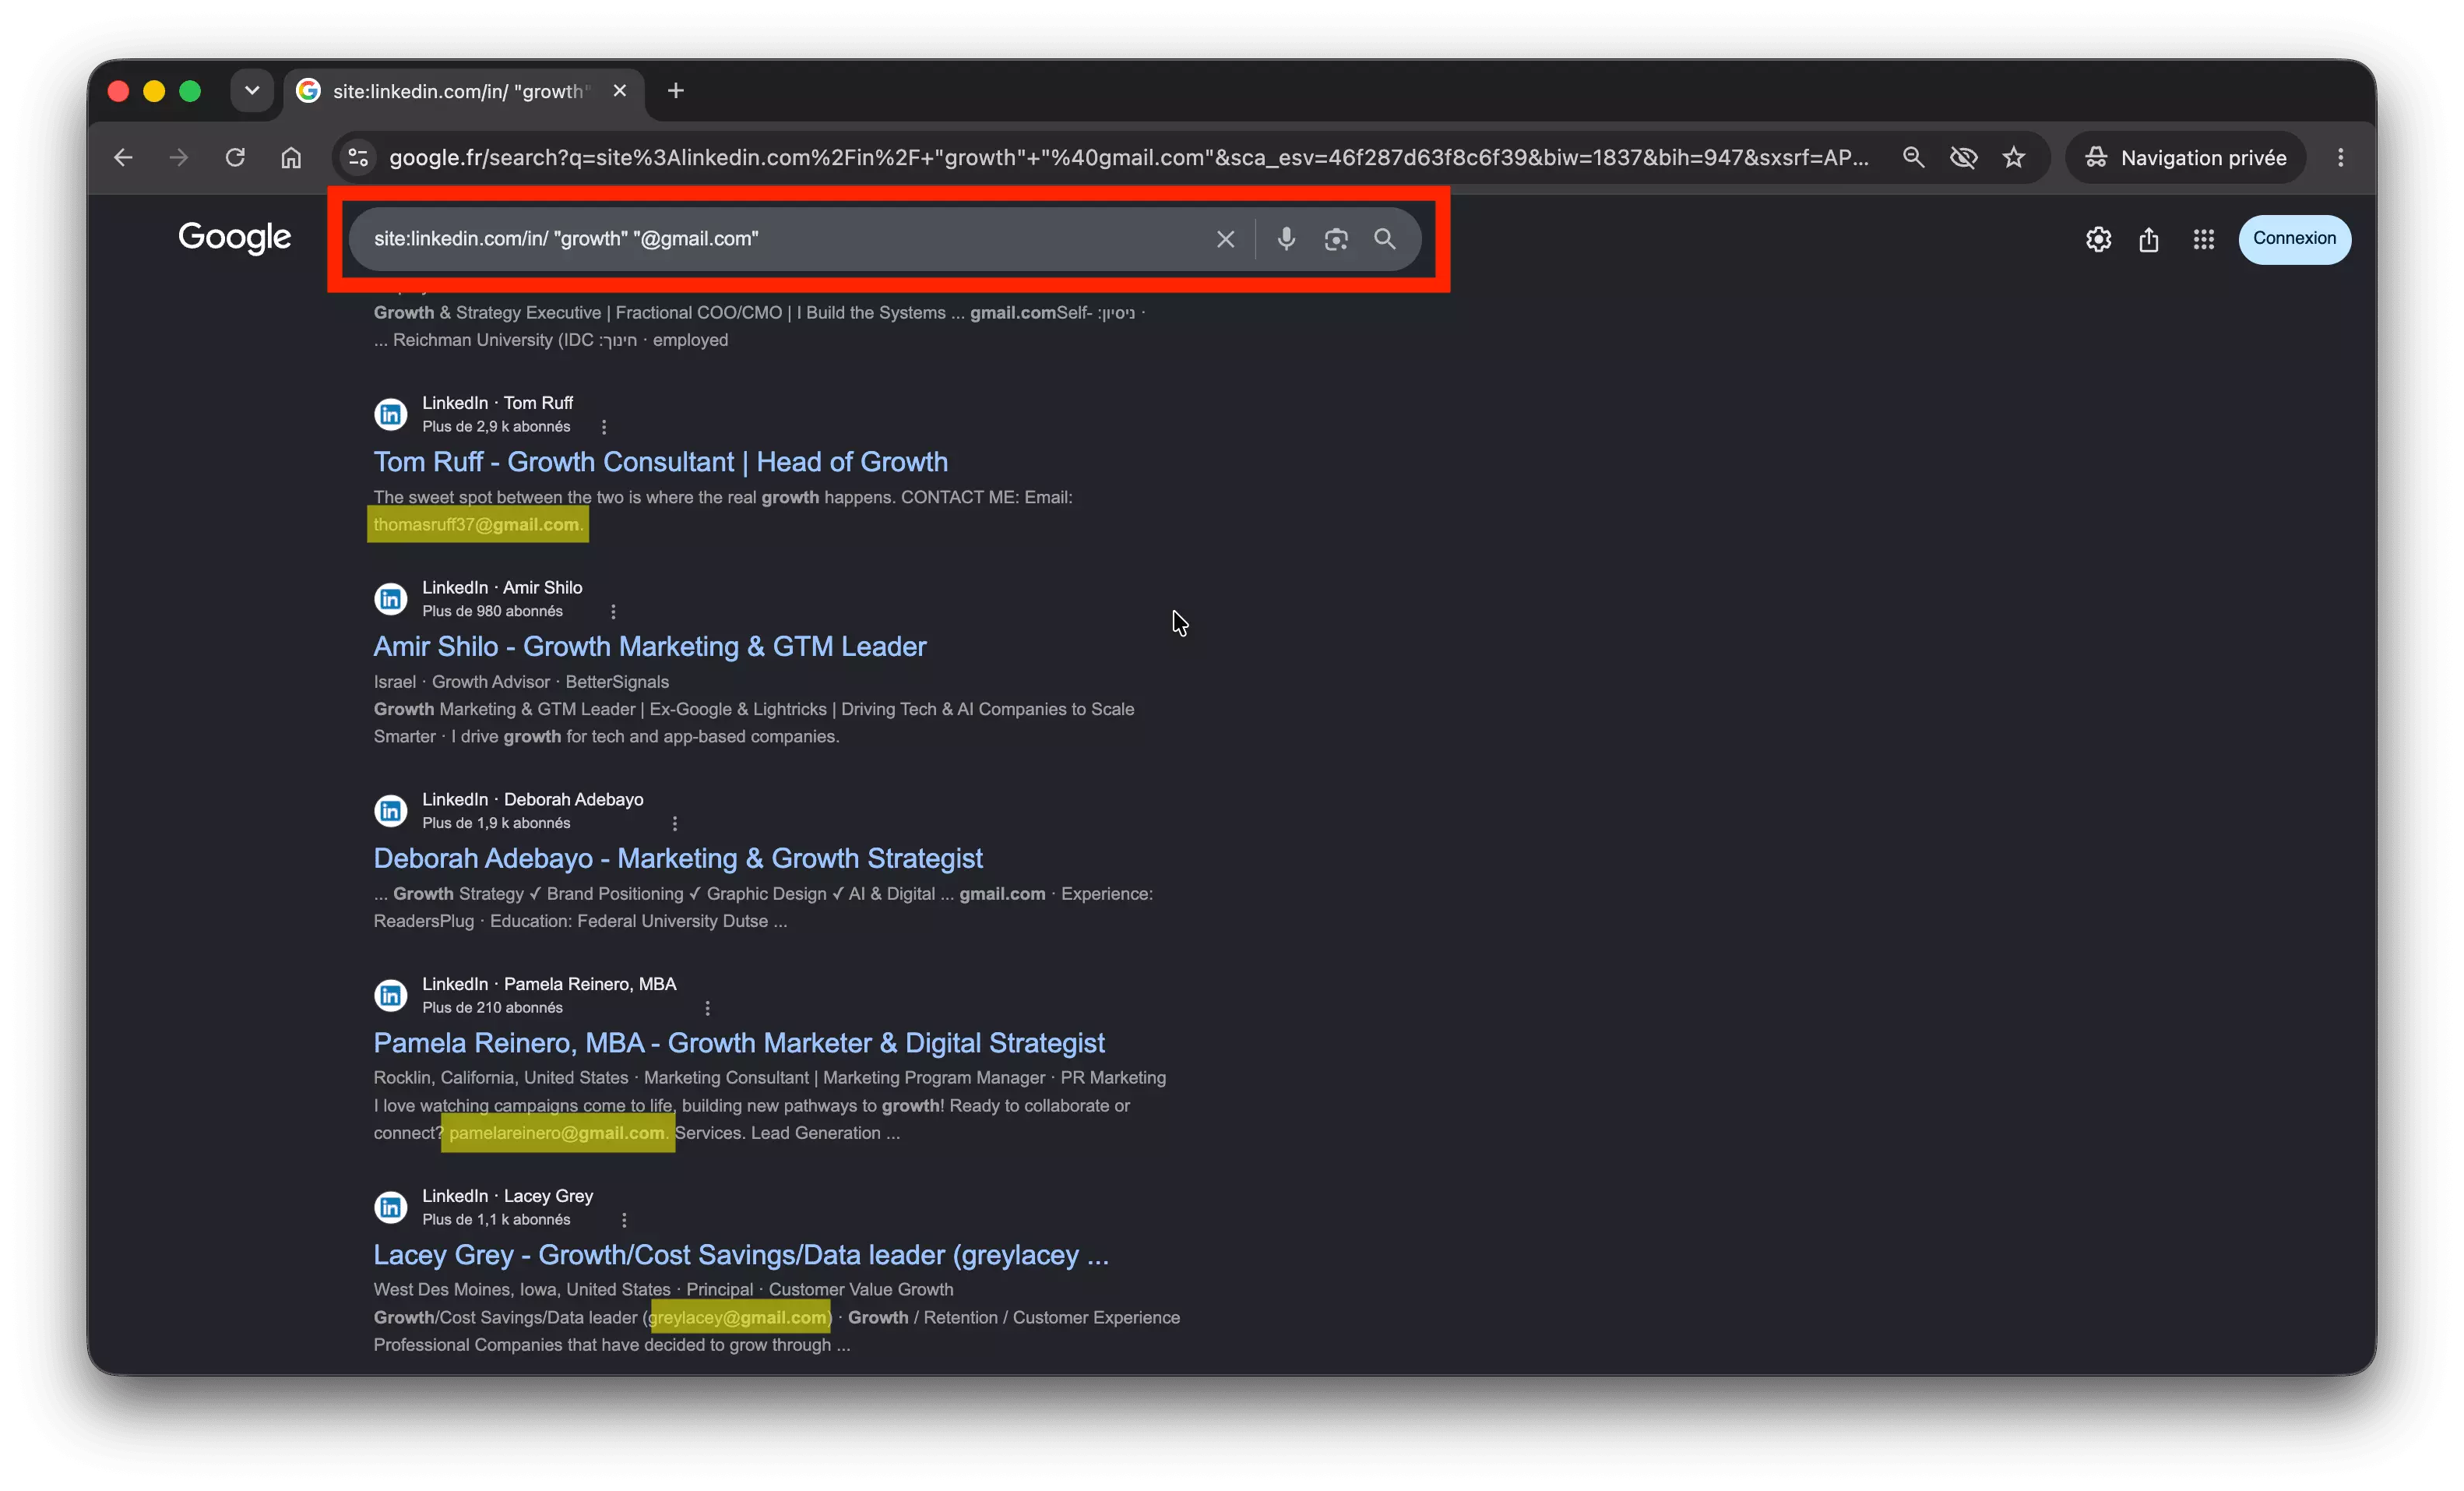
Task: Click "Plus de 980 abonnés" text
Action: tap(492, 611)
